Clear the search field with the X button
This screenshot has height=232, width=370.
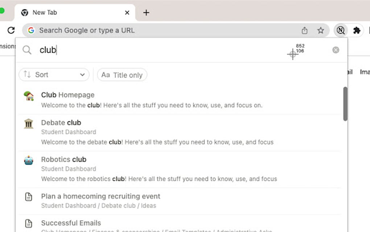336,50
